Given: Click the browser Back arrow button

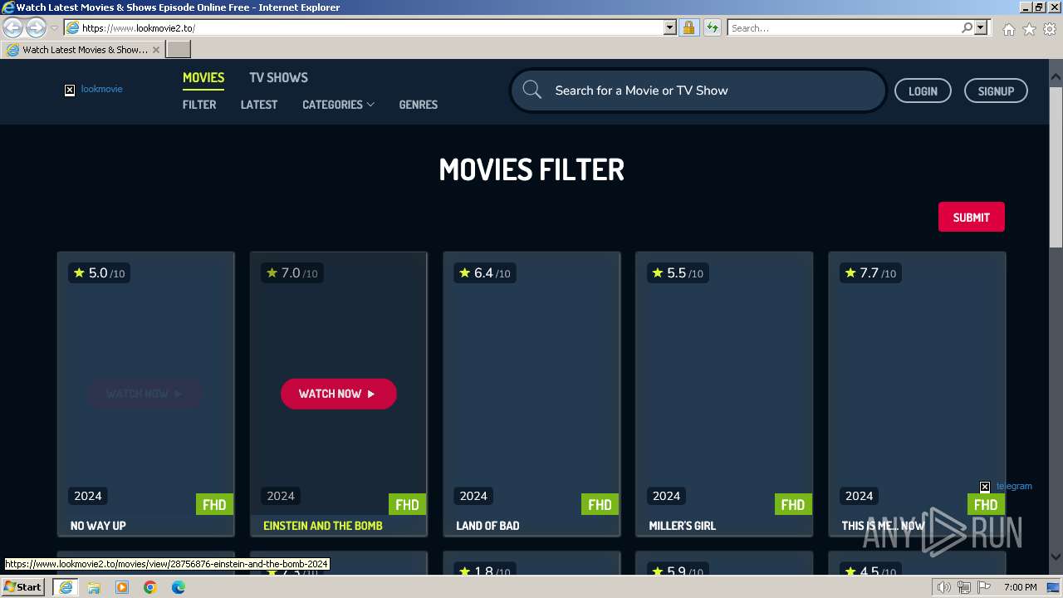Looking at the screenshot, I should click(13, 28).
